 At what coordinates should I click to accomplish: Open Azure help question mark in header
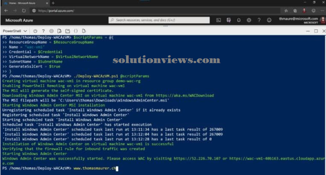click(x=259, y=20)
